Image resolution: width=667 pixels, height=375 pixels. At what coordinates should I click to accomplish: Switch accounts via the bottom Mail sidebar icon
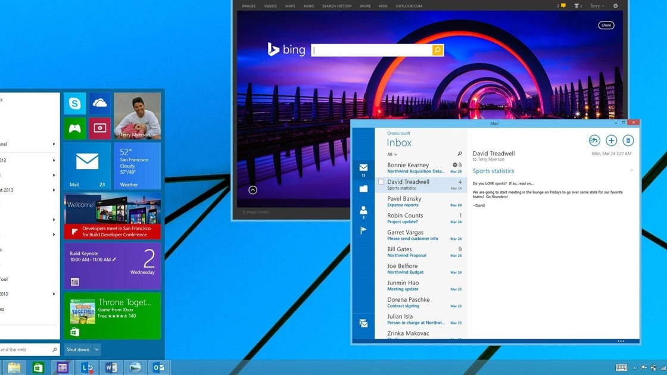coord(363,324)
